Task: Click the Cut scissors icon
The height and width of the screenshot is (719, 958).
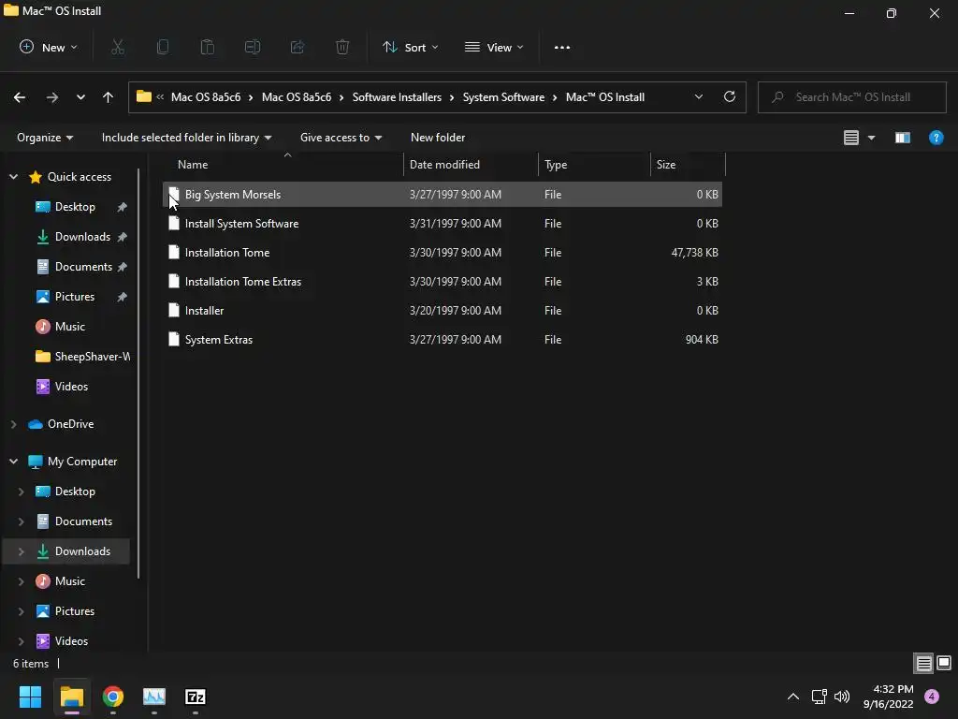Action: (x=118, y=47)
